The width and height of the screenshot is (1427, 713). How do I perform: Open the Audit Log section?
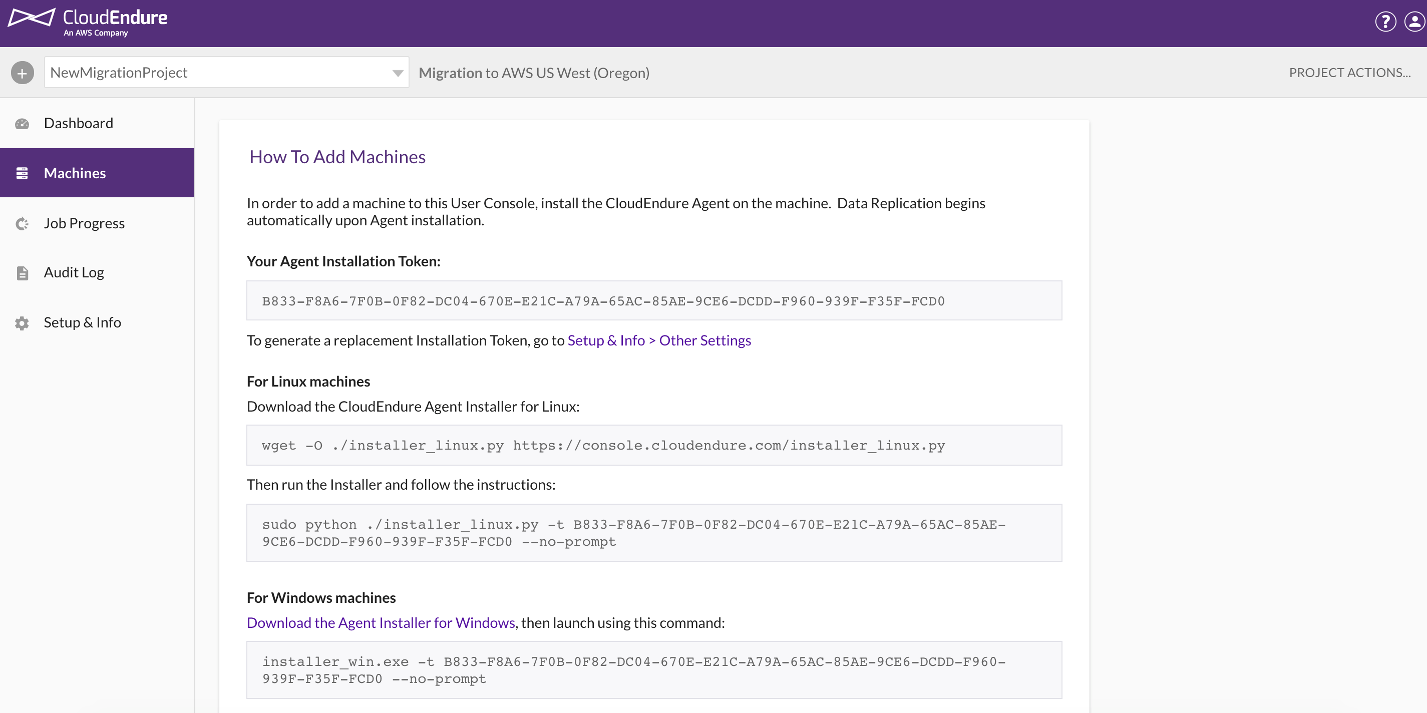pos(74,272)
